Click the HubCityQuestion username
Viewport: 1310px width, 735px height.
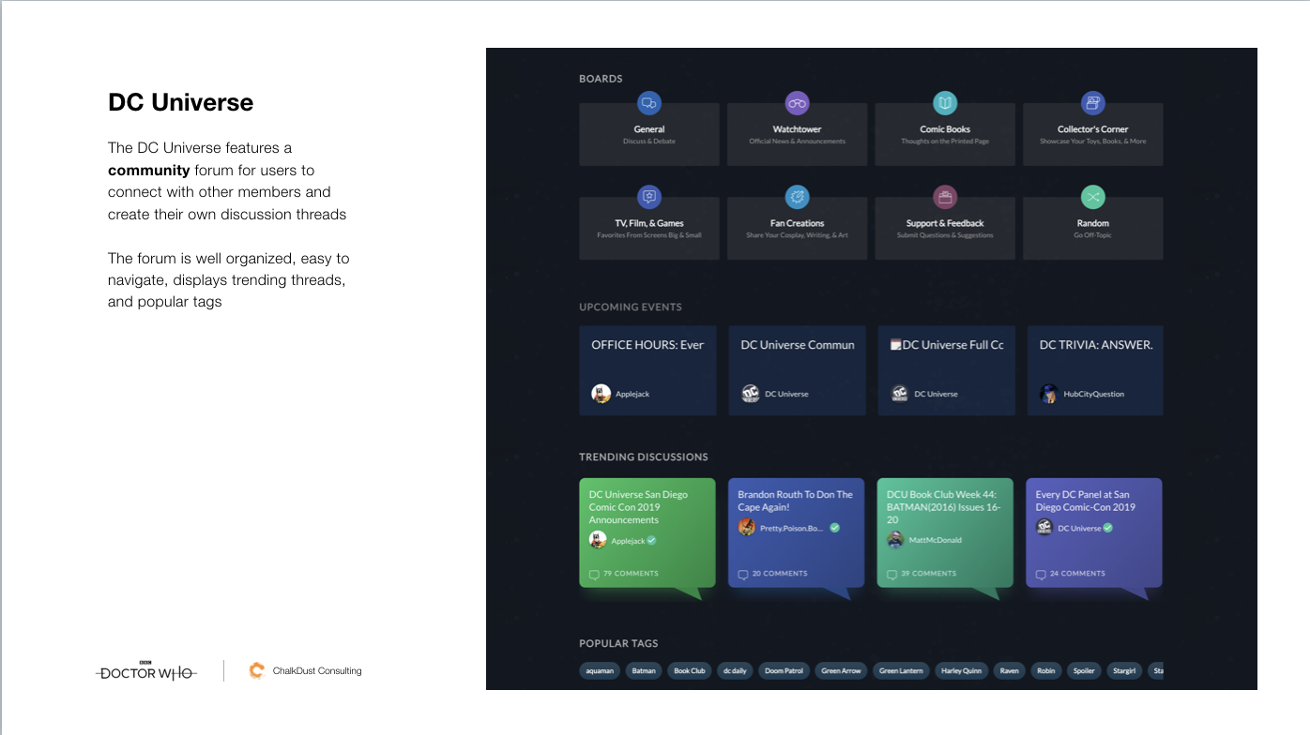tap(1093, 395)
